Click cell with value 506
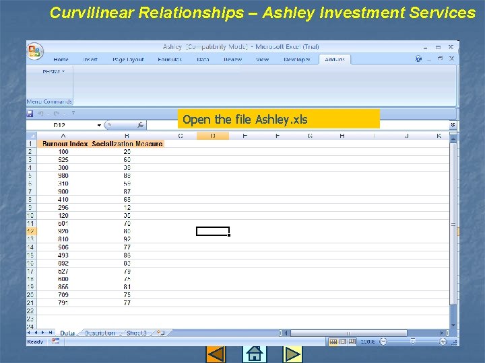Viewport: 485px width, 363px height. pos(63,247)
